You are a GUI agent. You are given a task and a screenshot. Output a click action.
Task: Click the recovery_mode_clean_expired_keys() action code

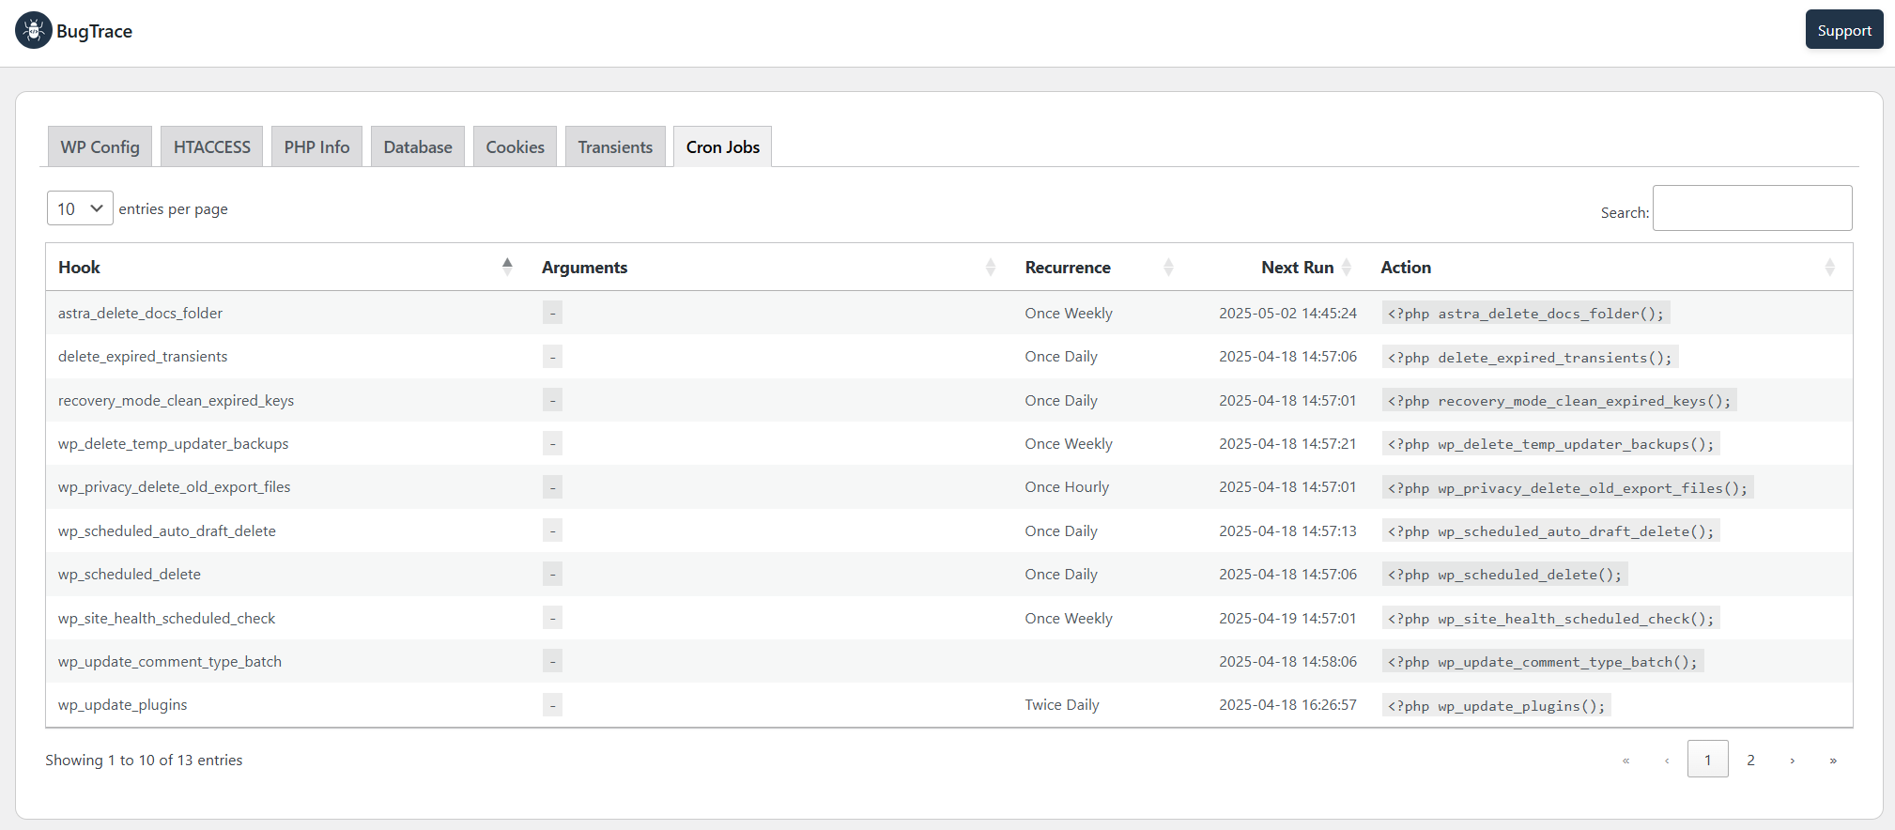tap(1560, 401)
